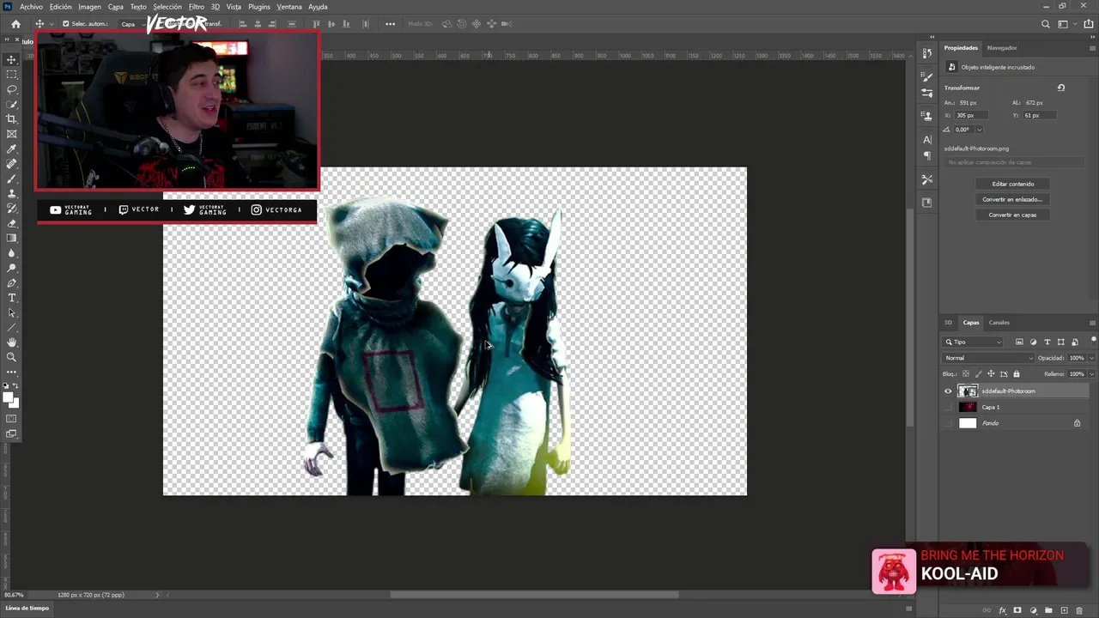Reset transform in Properties panel
Viewport: 1099px width, 618px height.
coord(1061,88)
